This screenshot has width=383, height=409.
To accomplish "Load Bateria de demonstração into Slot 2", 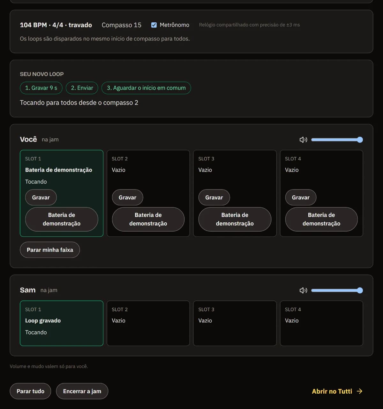I will click(148, 219).
